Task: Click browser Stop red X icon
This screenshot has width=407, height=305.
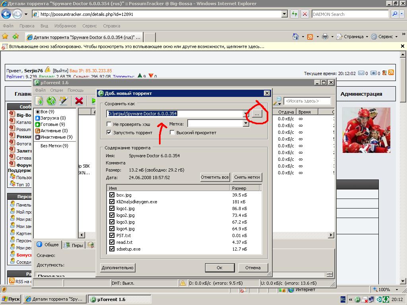Action: pyautogui.click(x=305, y=14)
